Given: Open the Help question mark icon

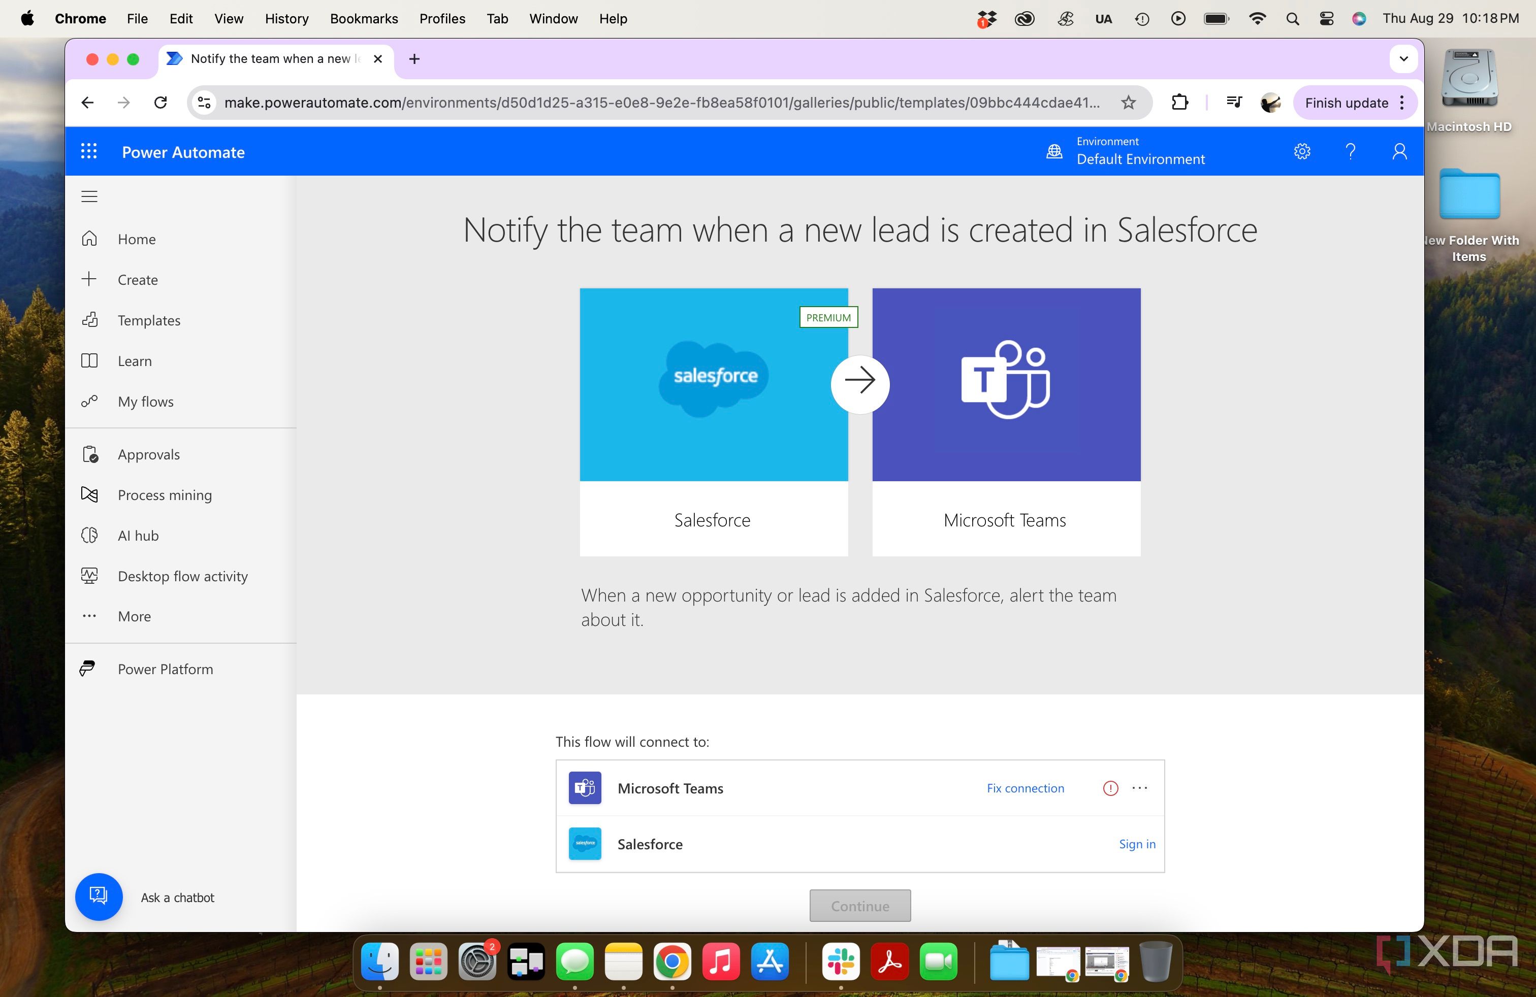Looking at the screenshot, I should 1350,152.
